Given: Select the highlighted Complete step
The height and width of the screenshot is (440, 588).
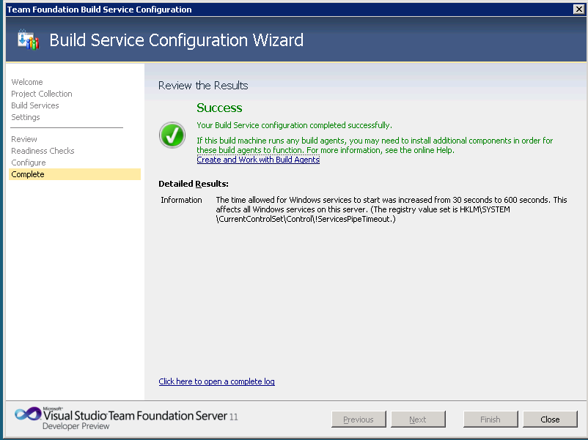Looking at the screenshot, I should click(28, 174).
